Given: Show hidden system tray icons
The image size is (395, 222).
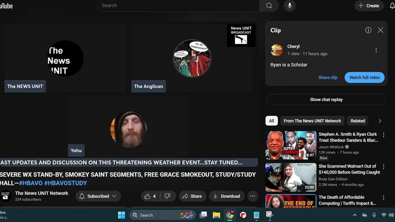Looking at the screenshot, I should (355, 215).
